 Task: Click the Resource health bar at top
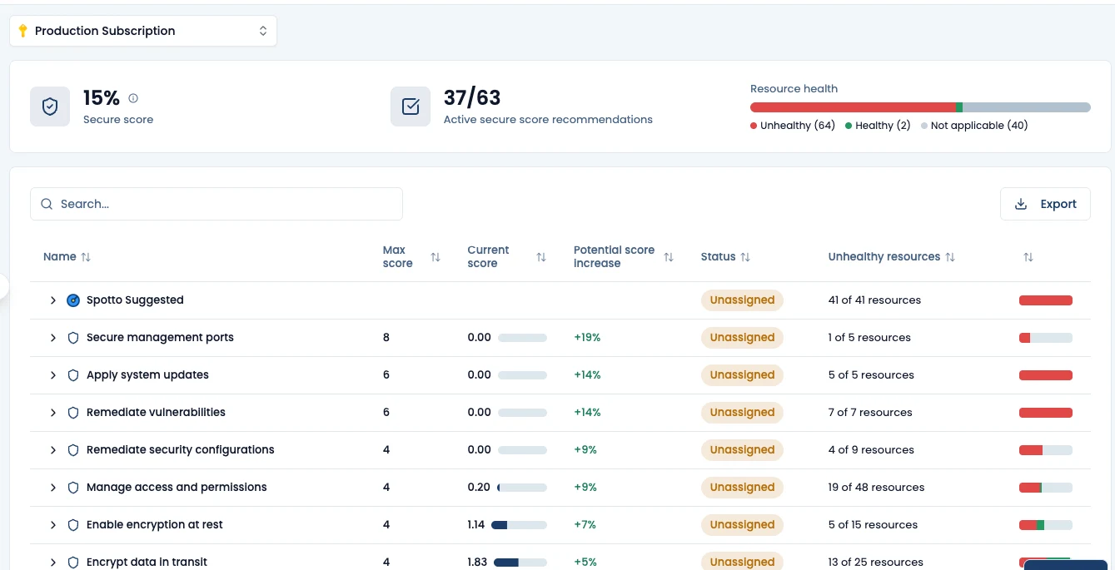[920, 107]
